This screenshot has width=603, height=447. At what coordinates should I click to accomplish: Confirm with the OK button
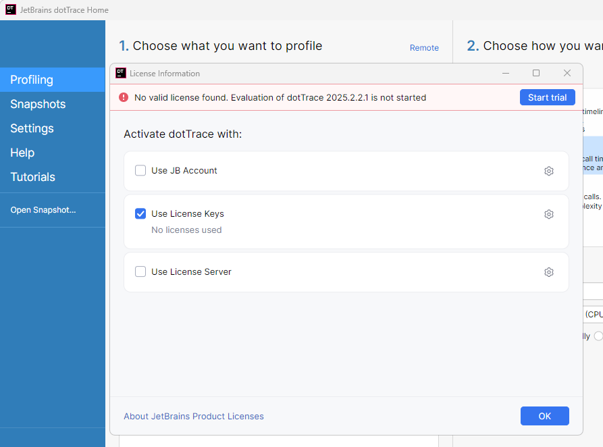point(544,416)
